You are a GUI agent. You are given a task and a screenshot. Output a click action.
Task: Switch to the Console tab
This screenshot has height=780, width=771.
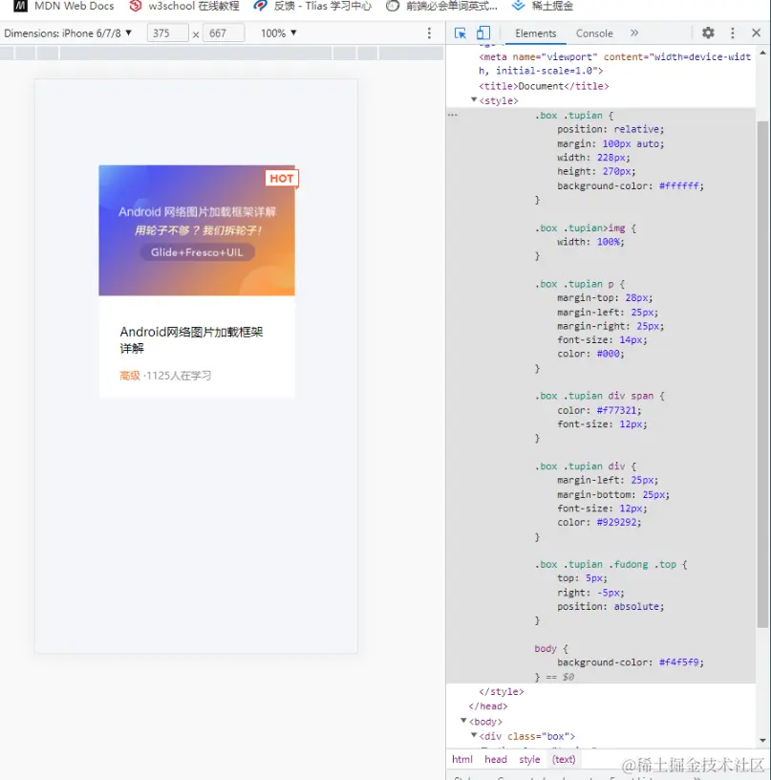[594, 32]
